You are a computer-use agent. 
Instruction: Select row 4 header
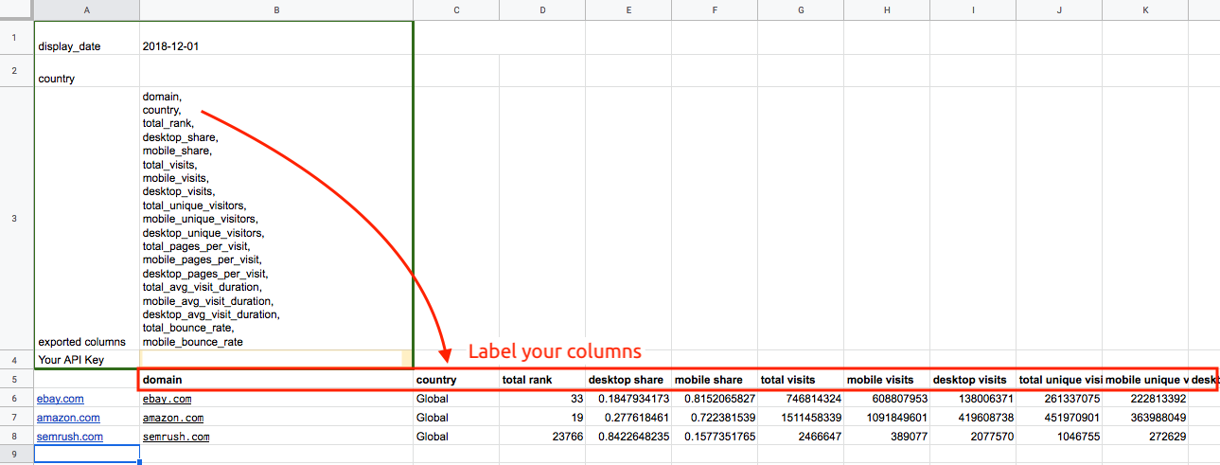(14, 360)
